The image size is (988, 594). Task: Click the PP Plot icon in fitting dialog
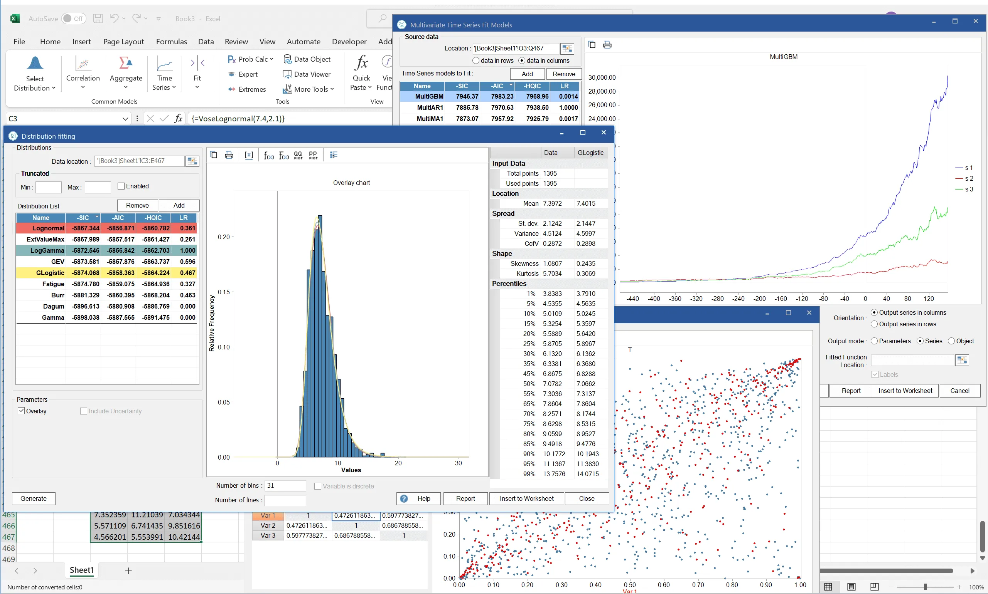tap(313, 155)
